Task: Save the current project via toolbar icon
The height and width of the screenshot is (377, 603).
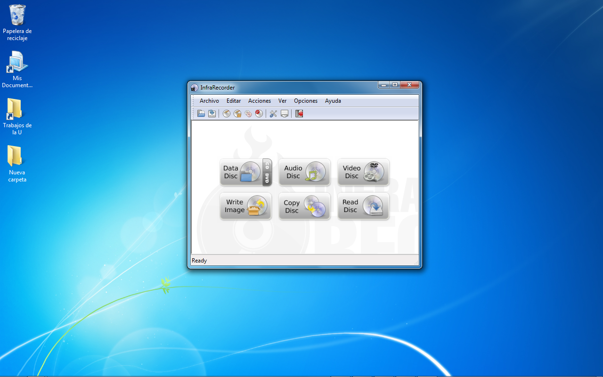Action: [212, 114]
